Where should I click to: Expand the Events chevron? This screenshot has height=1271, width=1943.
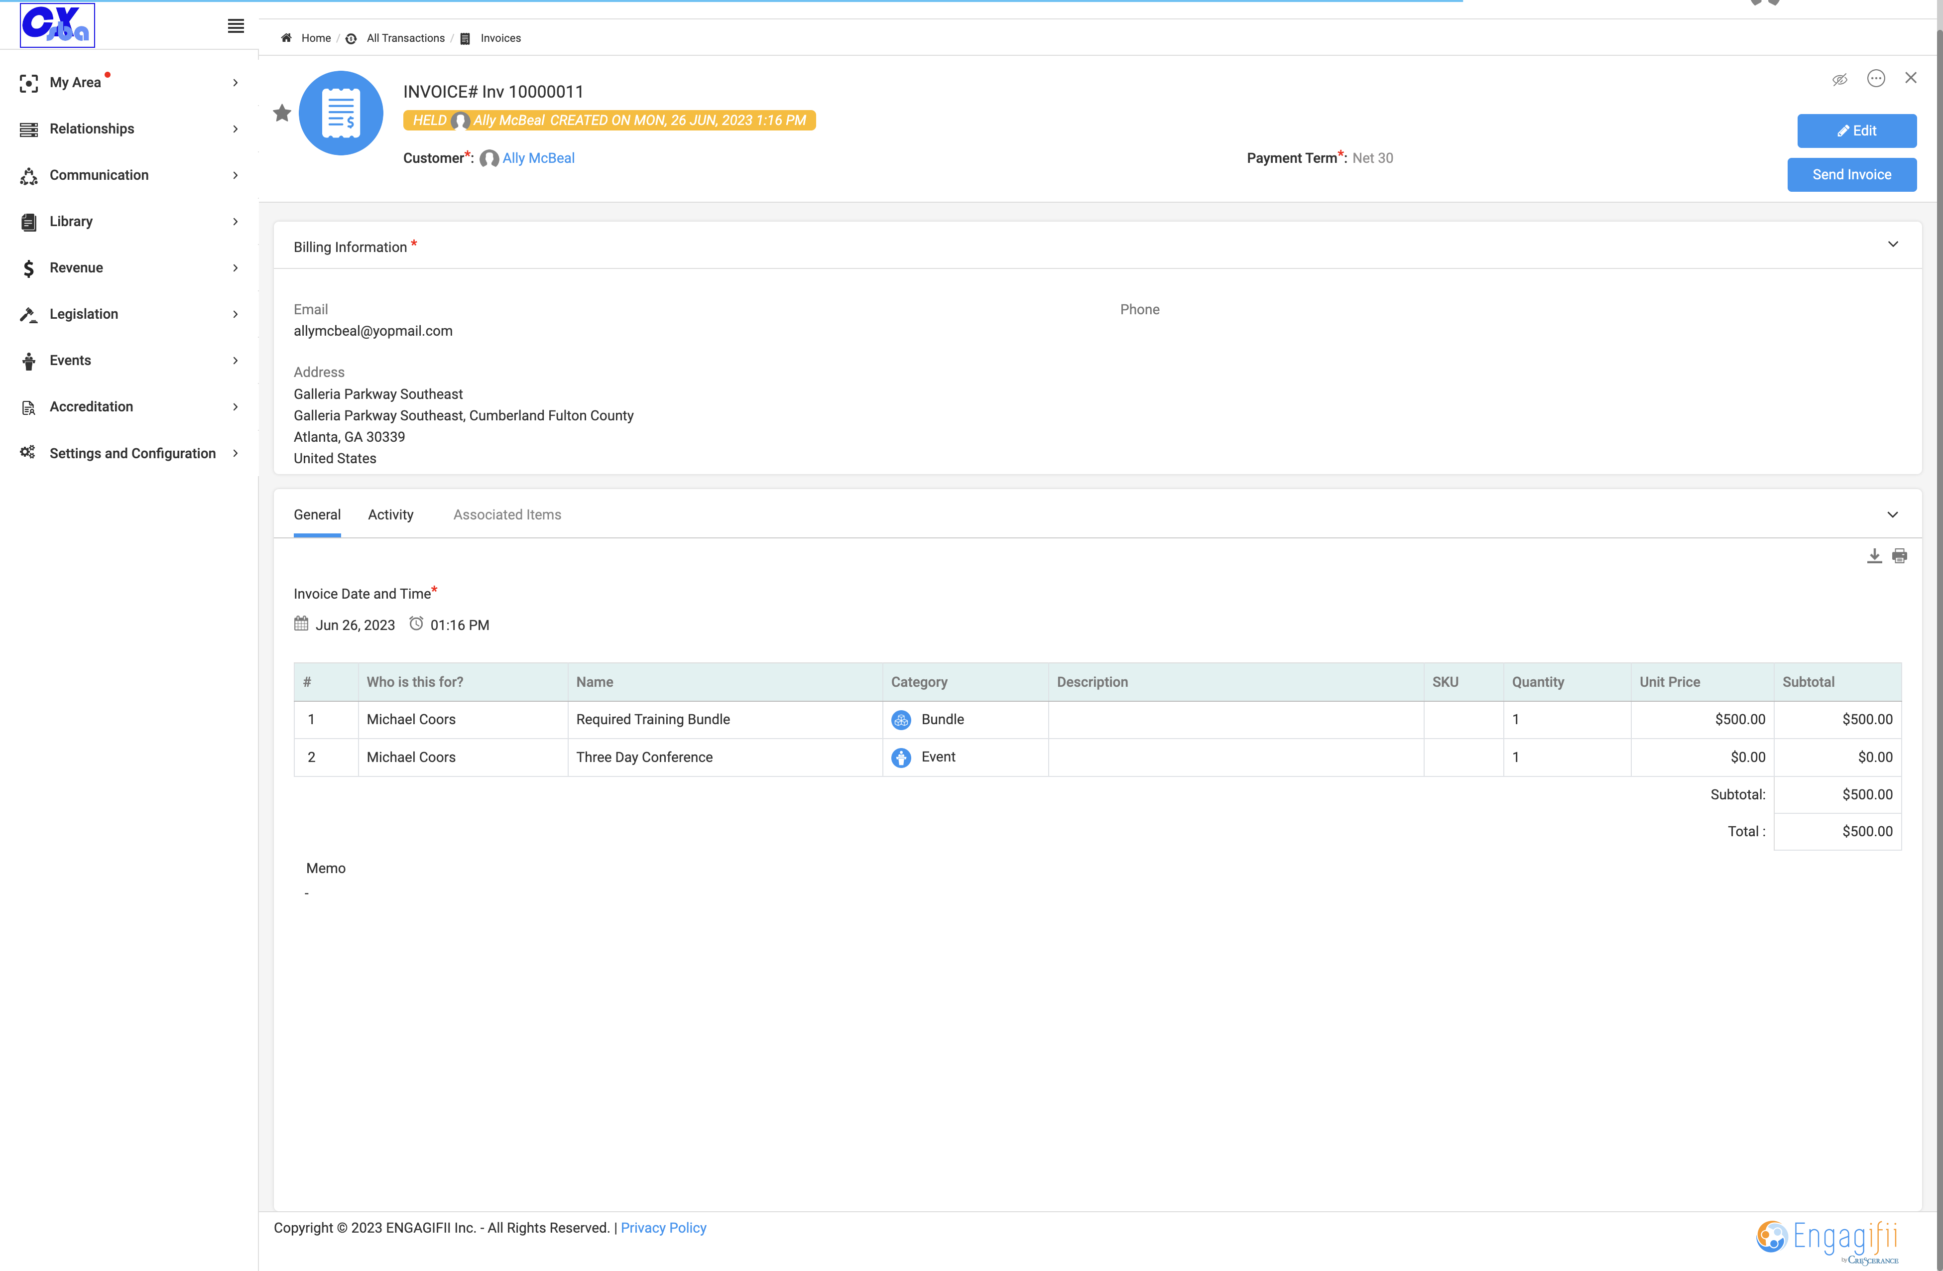[235, 361]
